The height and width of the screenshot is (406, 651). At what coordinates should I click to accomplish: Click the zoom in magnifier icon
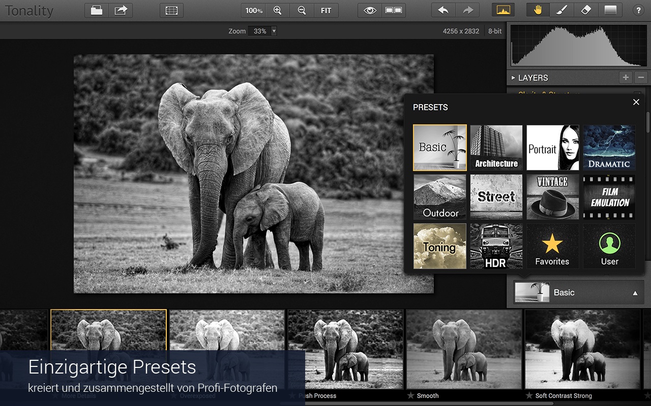tap(277, 10)
